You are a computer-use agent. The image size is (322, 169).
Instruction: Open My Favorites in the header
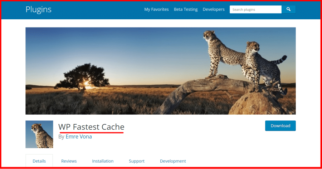point(156,9)
